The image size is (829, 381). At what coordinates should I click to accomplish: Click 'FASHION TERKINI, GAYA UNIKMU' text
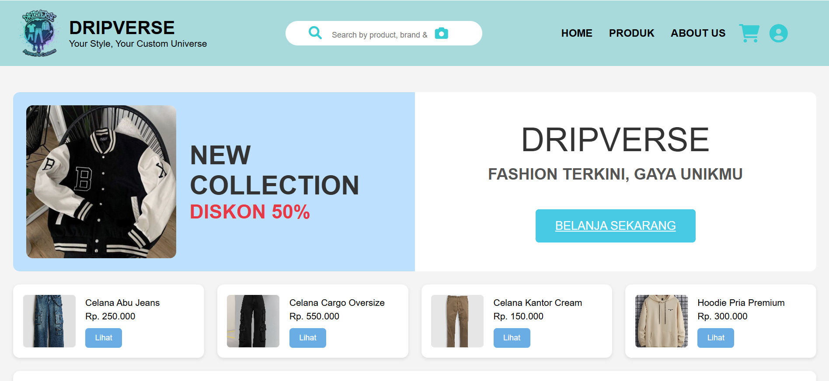point(616,174)
